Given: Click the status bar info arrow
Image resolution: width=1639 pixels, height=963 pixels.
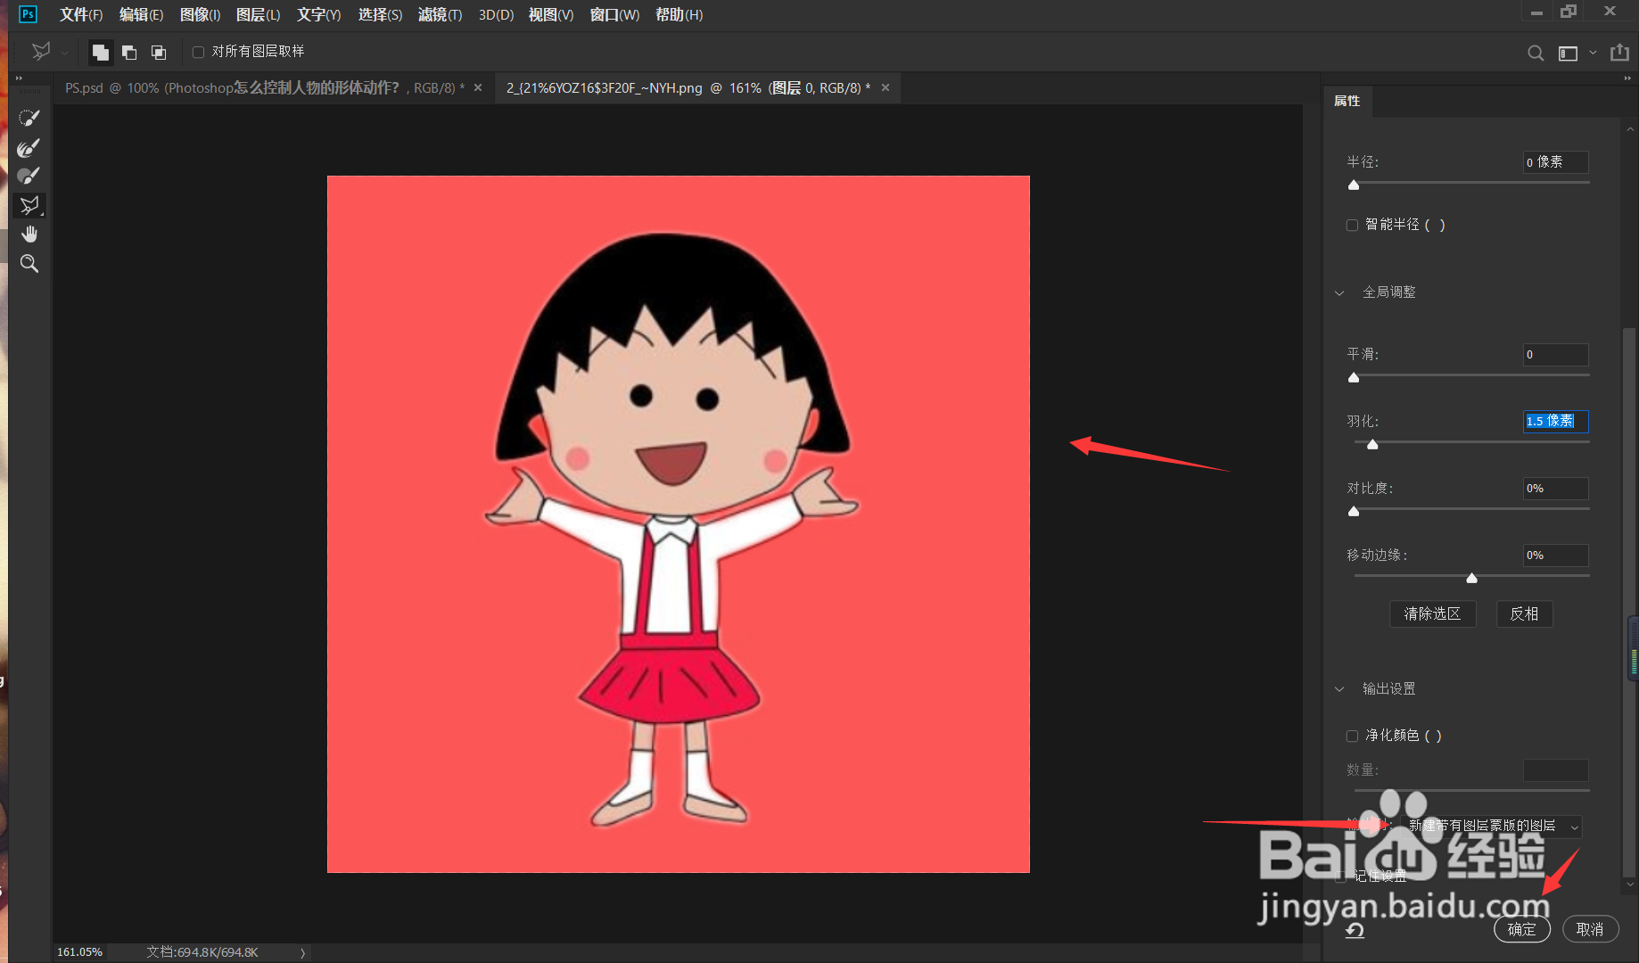Looking at the screenshot, I should [303, 952].
